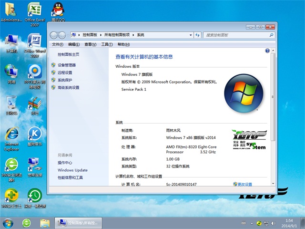Open the 360 browser taskbar icon

tap(27, 223)
